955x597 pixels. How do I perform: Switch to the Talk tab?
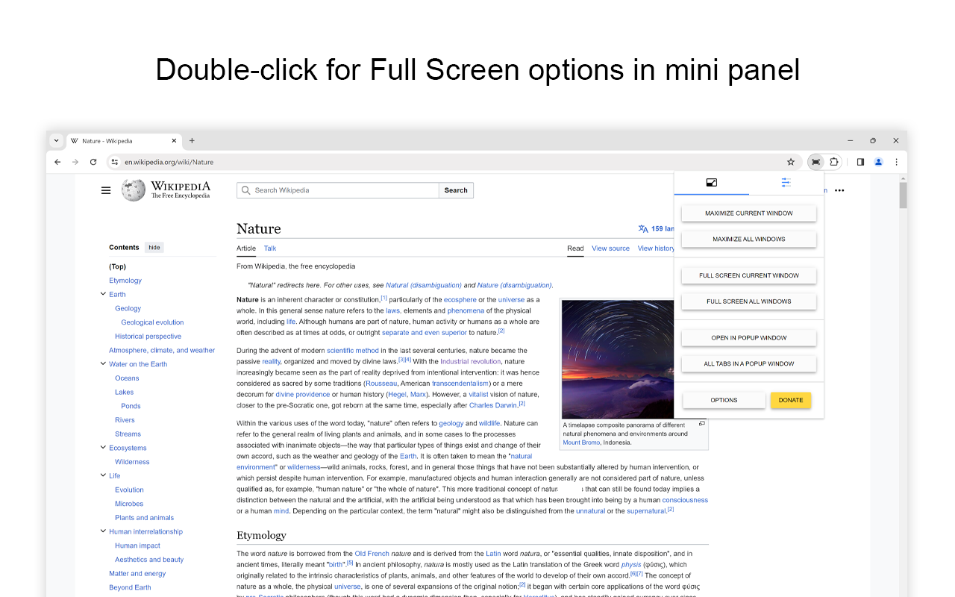[x=269, y=248]
